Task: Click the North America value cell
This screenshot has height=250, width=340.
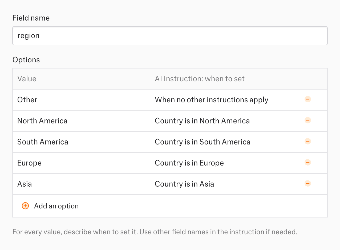Action: 42,121
